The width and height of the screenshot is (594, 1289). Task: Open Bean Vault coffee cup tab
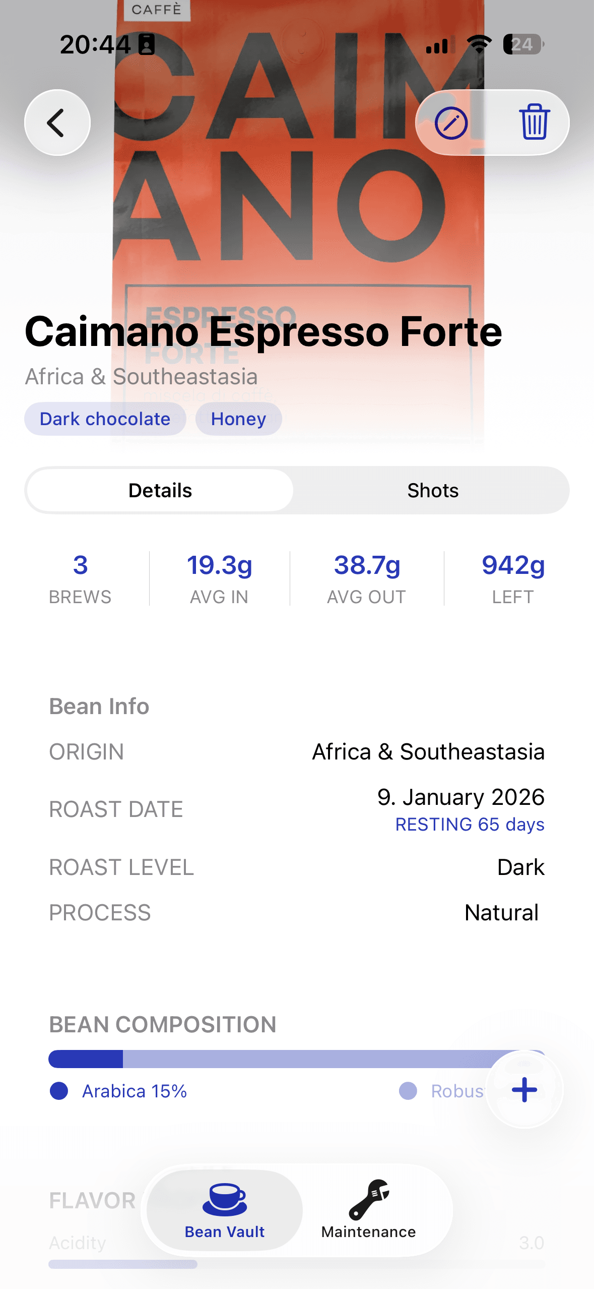[x=225, y=1209]
